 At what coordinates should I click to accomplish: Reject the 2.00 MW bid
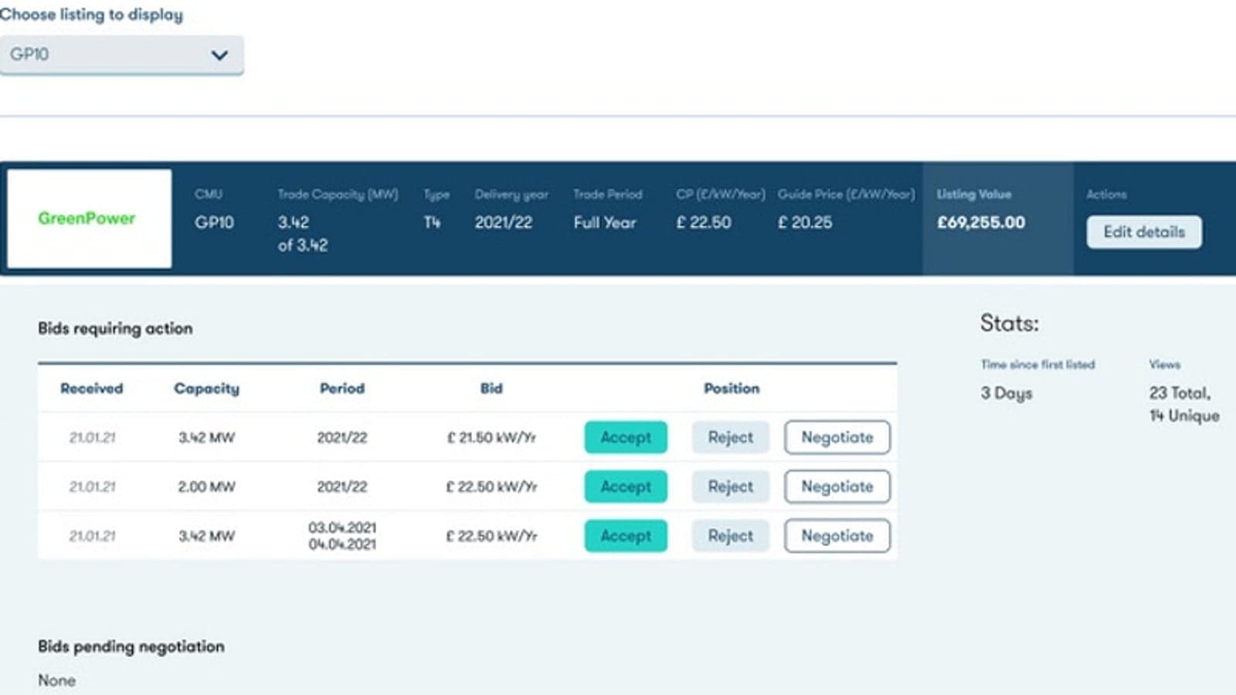pos(730,486)
